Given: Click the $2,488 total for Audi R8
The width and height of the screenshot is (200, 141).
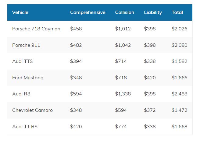Looking at the screenshot, I should click(x=180, y=94).
